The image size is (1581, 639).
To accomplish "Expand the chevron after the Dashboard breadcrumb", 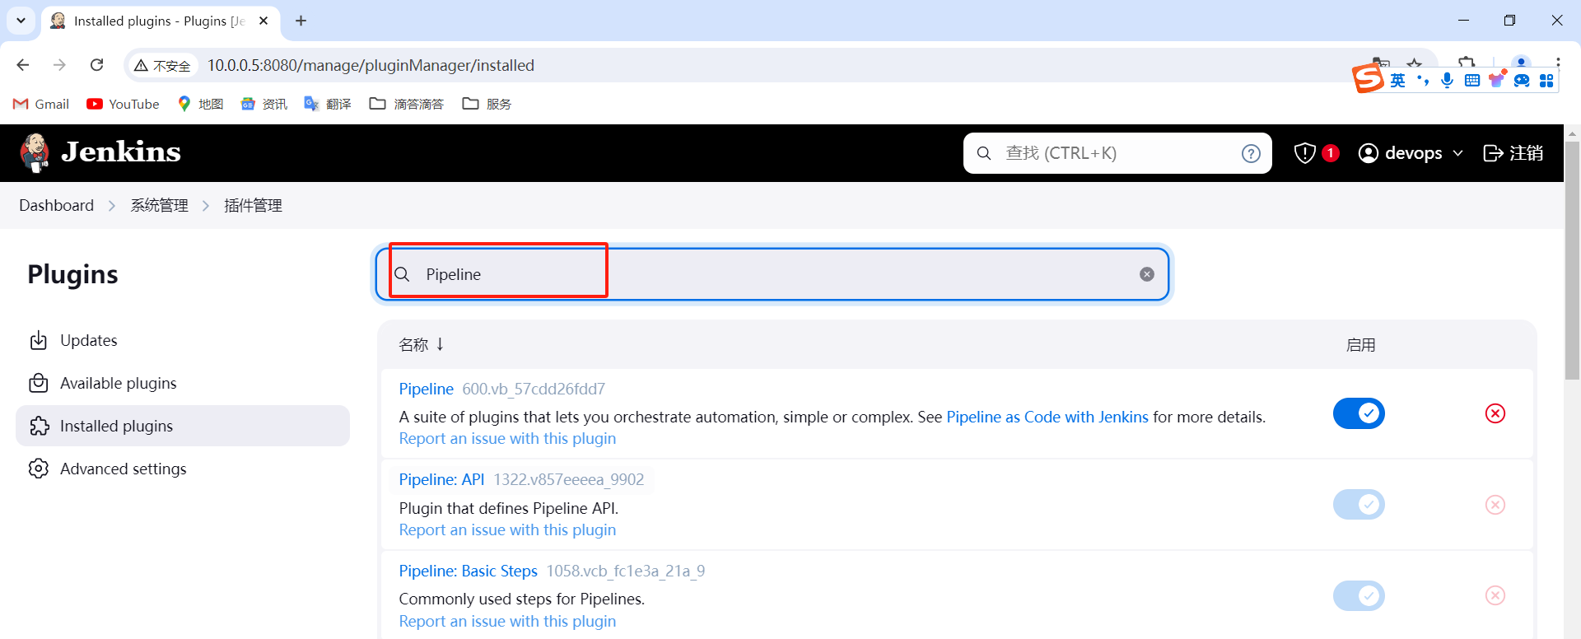I will [112, 206].
